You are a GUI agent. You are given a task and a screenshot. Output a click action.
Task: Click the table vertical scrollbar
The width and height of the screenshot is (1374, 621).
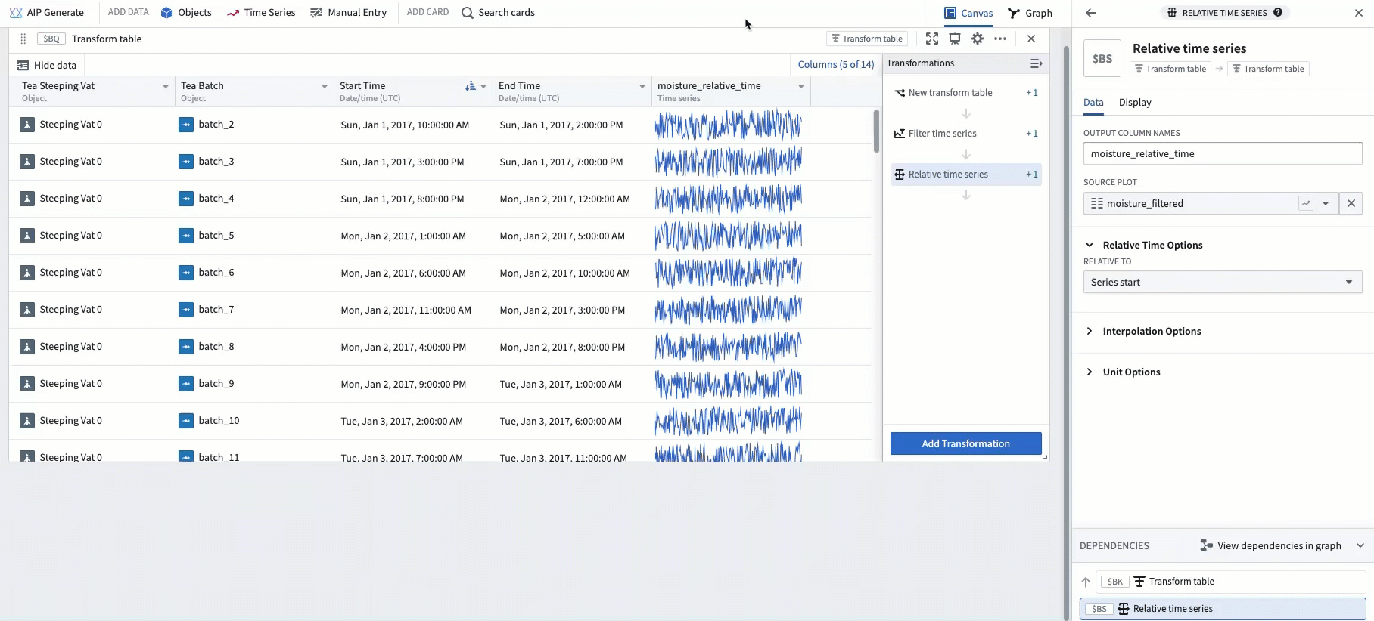click(876, 131)
